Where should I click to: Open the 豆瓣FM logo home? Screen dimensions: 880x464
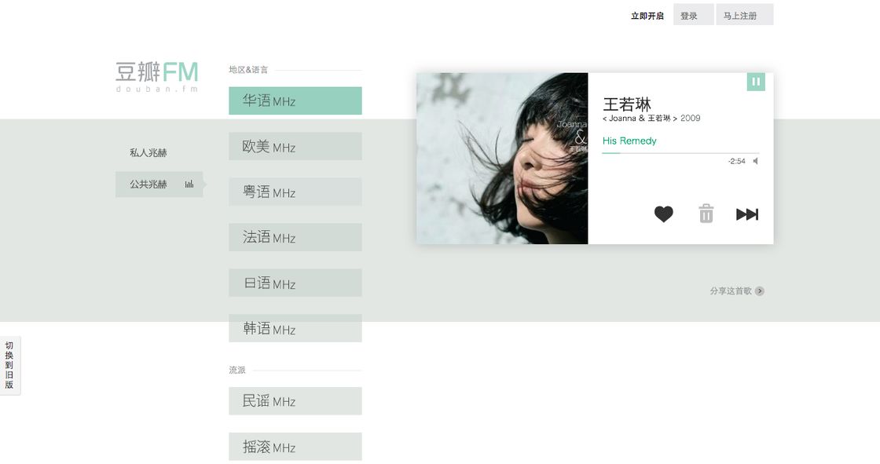[x=157, y=77]
